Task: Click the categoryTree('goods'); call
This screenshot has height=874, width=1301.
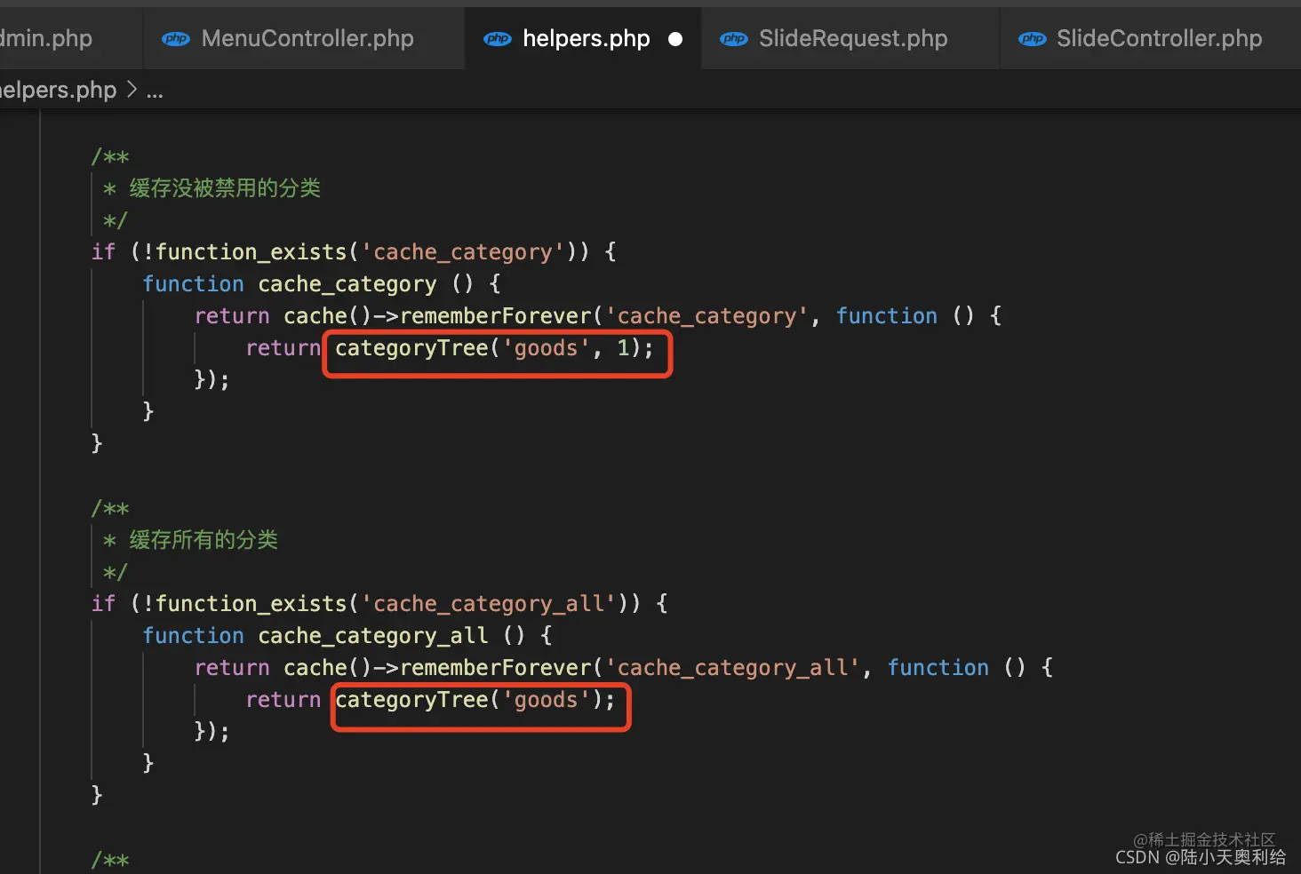Action: click(x=475, y=700)
